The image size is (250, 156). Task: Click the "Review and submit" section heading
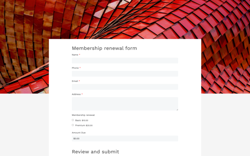(x=95, y=152)
